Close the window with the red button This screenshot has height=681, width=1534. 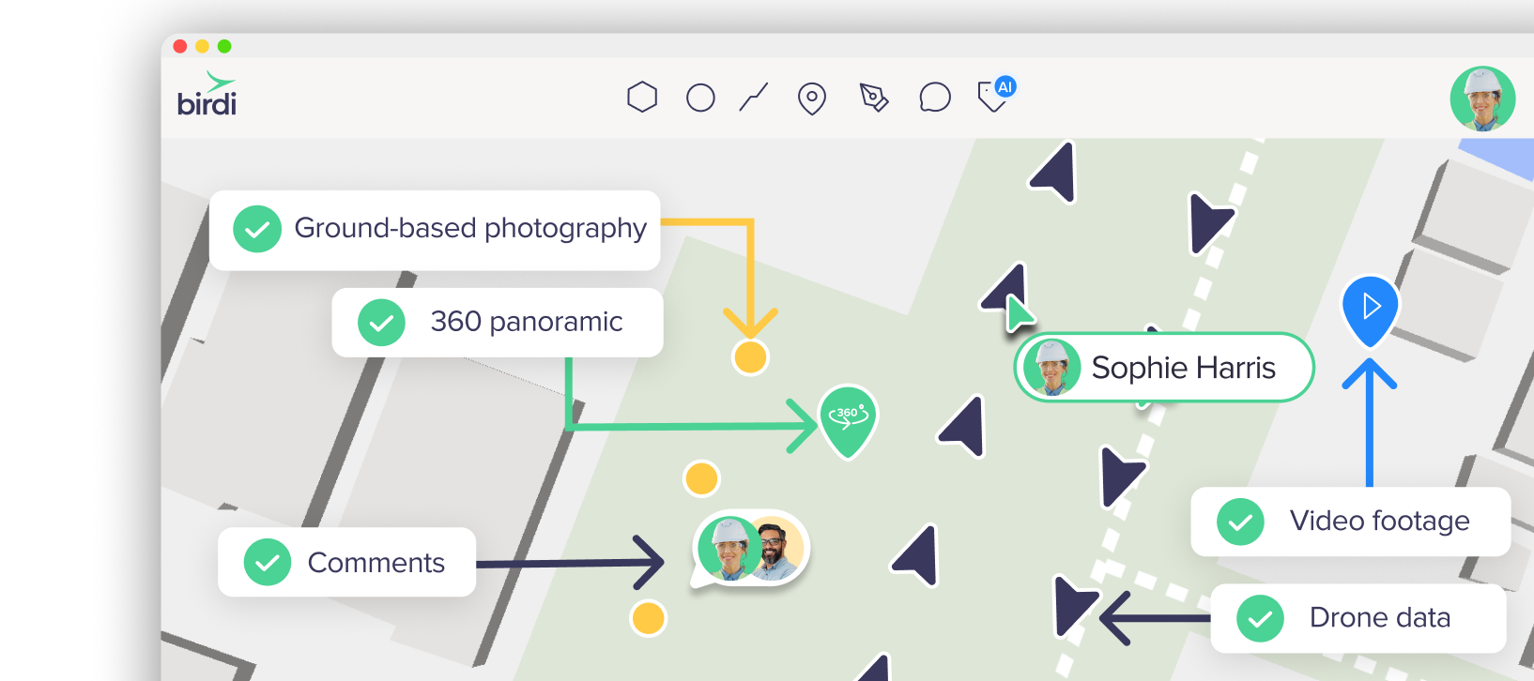point(180,46)
